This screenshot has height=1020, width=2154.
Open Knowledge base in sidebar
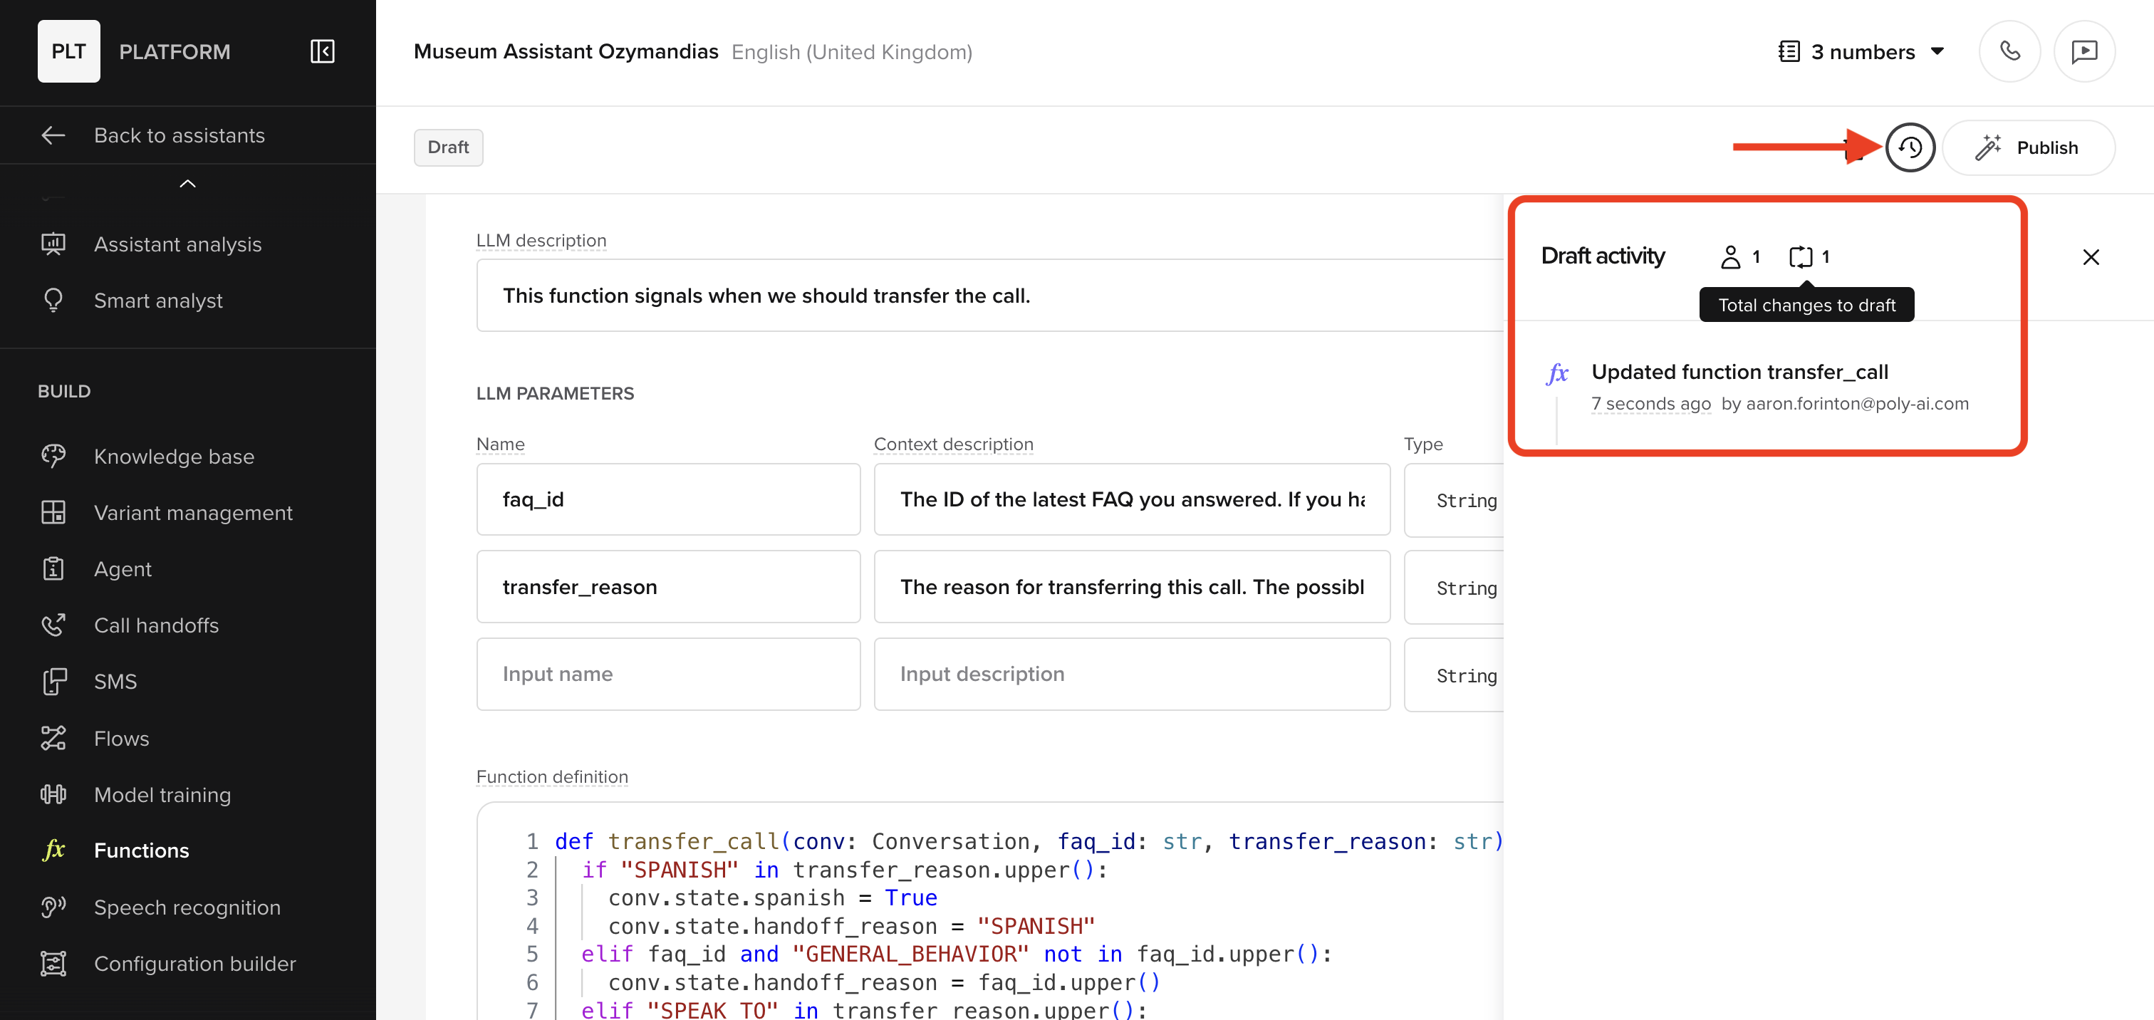coord(174,456)
